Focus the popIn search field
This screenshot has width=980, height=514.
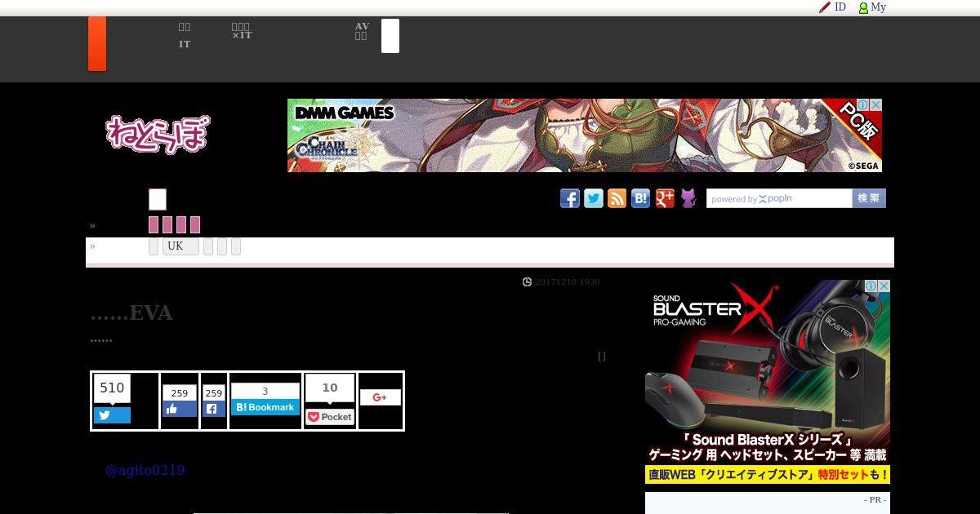pos(779,198)
